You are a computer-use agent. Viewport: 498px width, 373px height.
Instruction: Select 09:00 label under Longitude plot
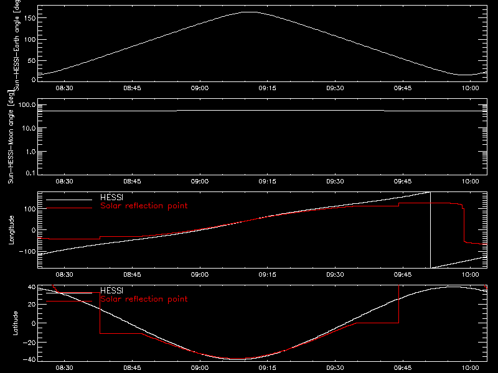(x=200, y=275)
